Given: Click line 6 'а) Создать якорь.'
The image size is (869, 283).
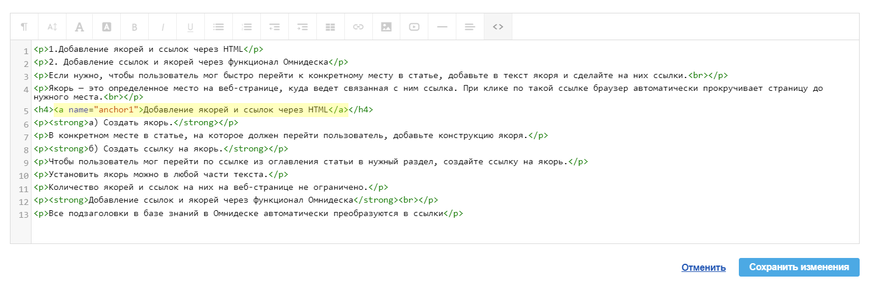Looking at the screenshot, I should pos(136,123).
